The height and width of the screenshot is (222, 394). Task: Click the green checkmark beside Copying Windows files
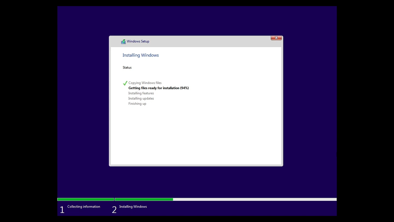pyautogui.click(x=125, y=83)
